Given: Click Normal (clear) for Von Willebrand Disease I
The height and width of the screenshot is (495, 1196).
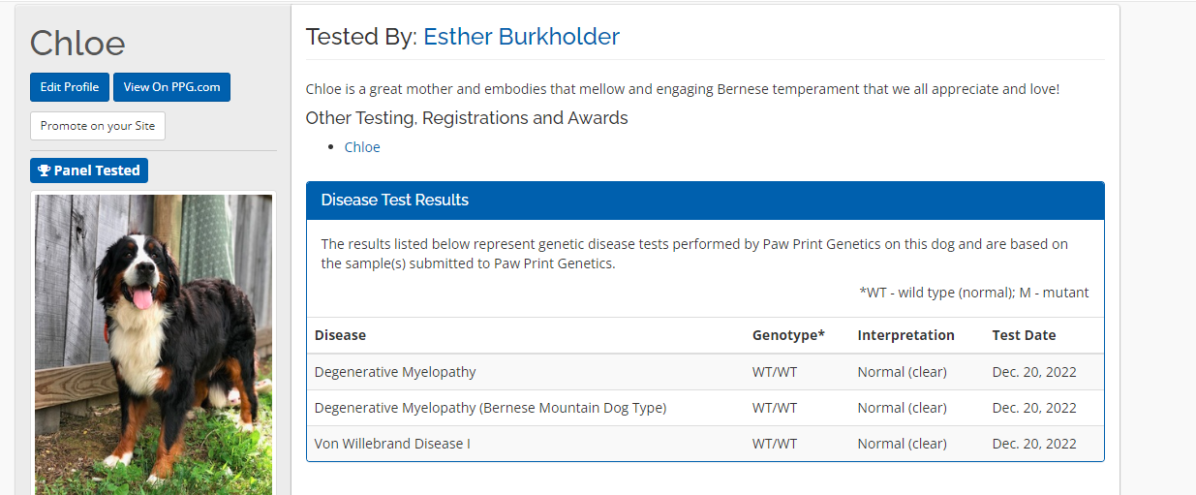Looking at the screenshot, I should (x=902, y=444).
